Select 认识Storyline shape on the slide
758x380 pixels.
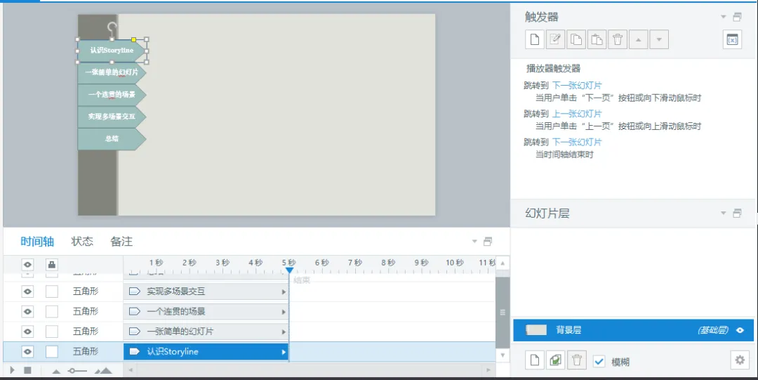click(x=112, y=51)
